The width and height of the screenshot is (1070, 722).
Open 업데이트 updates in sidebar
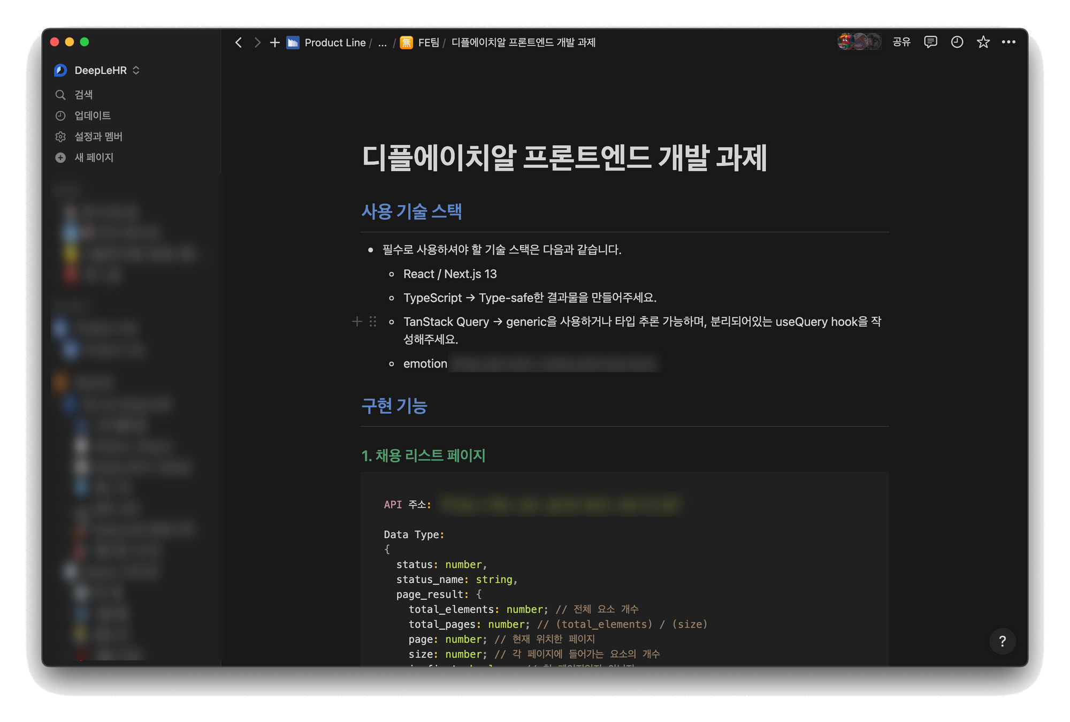[x=93, y=116]
